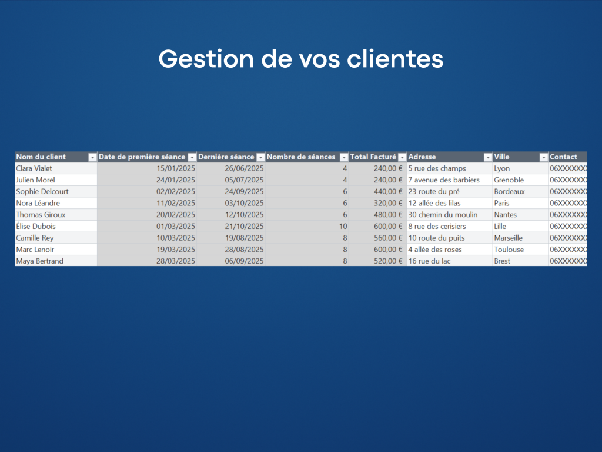
Task: Click the address '23 route du pré'
Action: pos(434,191)
